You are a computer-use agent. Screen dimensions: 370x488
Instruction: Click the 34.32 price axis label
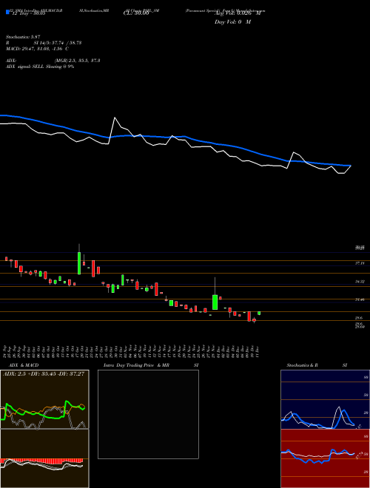pos(360,282)
